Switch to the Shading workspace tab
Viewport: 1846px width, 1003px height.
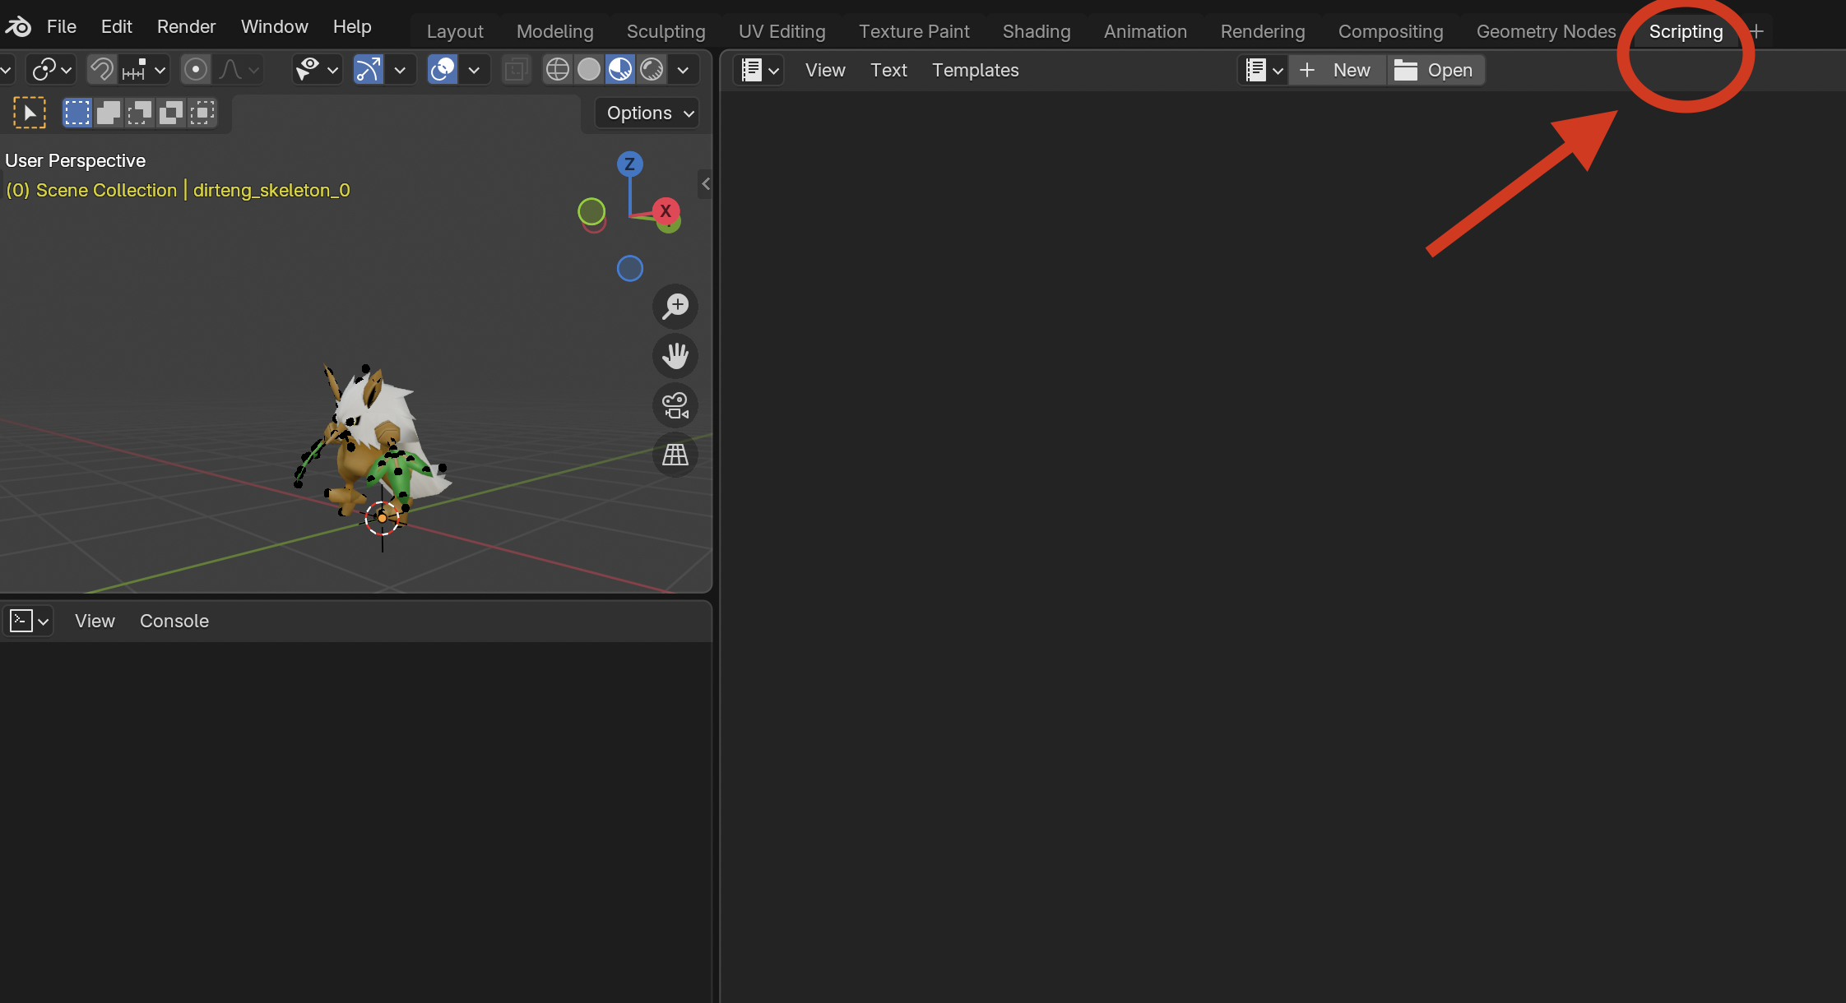tap(1036, 32)
